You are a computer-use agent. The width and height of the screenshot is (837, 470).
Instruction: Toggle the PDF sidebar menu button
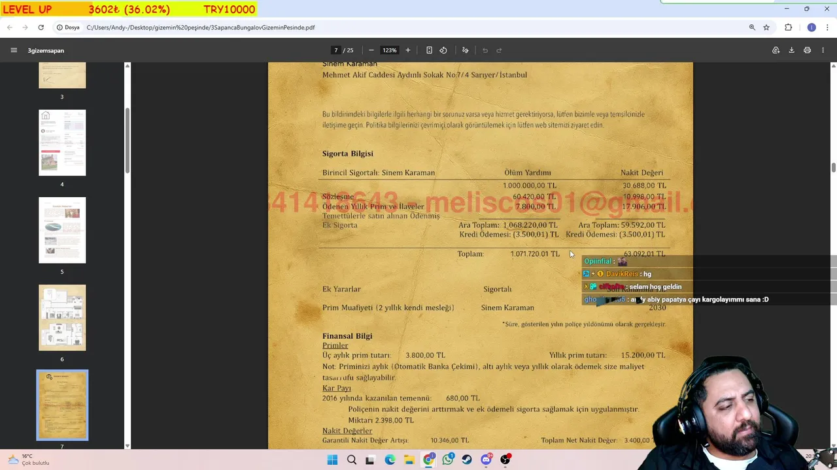pyautogui.click(x=14, y=50)
